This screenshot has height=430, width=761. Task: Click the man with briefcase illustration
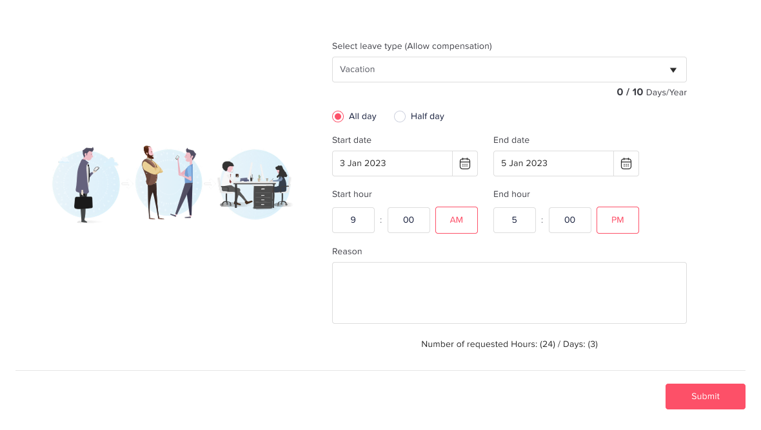pos(85,185)
